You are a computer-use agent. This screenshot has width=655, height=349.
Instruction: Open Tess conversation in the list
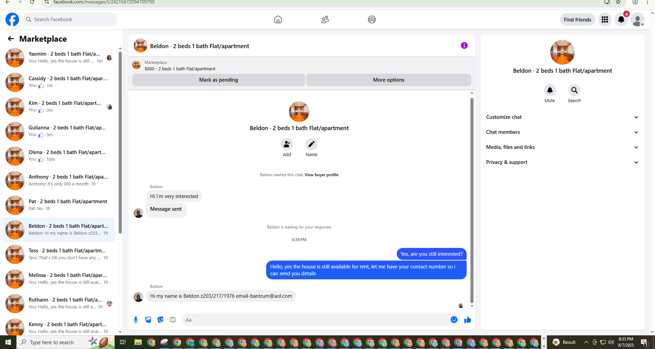[x=59, y=254]
